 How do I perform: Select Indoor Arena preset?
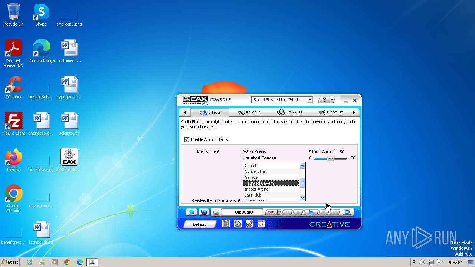[x=271, y=189]
